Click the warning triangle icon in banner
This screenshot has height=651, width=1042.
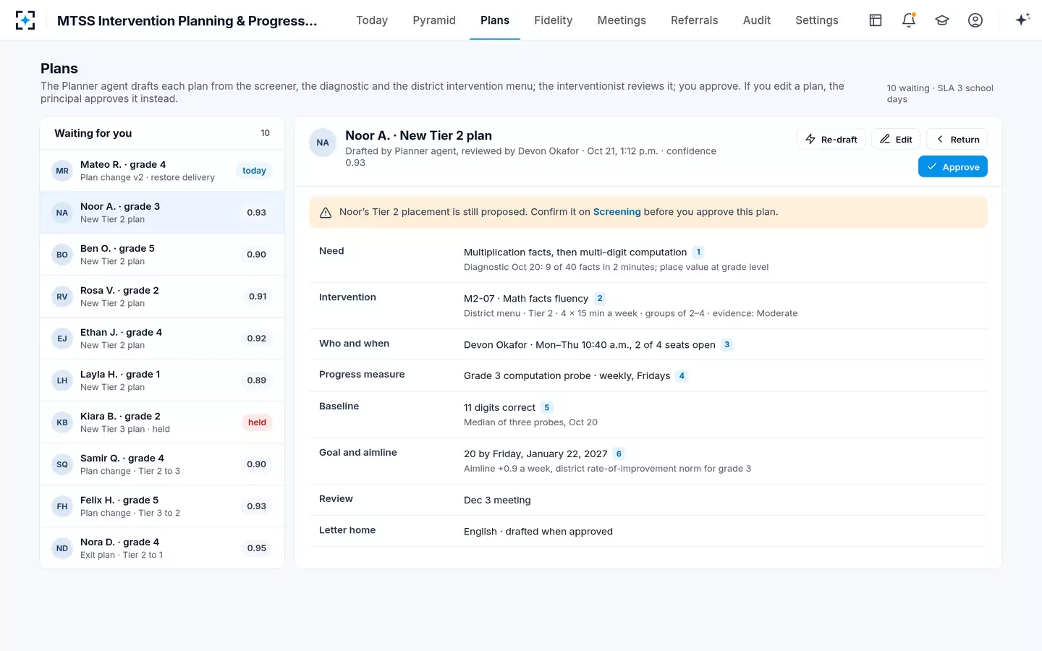point(326,213)
